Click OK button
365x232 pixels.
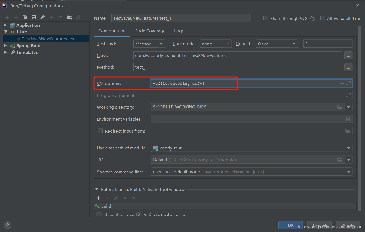(x=291, y=225)
